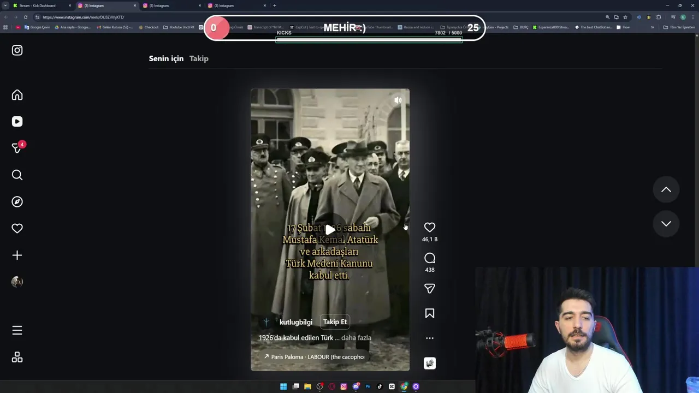Image resolution: width=699 pixels, height=393 pixels.
Task: Open "Tüm Yer İşaretleri" folder
Action: [x=679, y=27]
